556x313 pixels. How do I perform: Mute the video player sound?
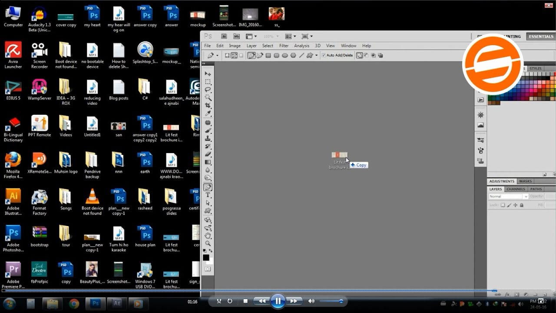[x=311, y=301]
